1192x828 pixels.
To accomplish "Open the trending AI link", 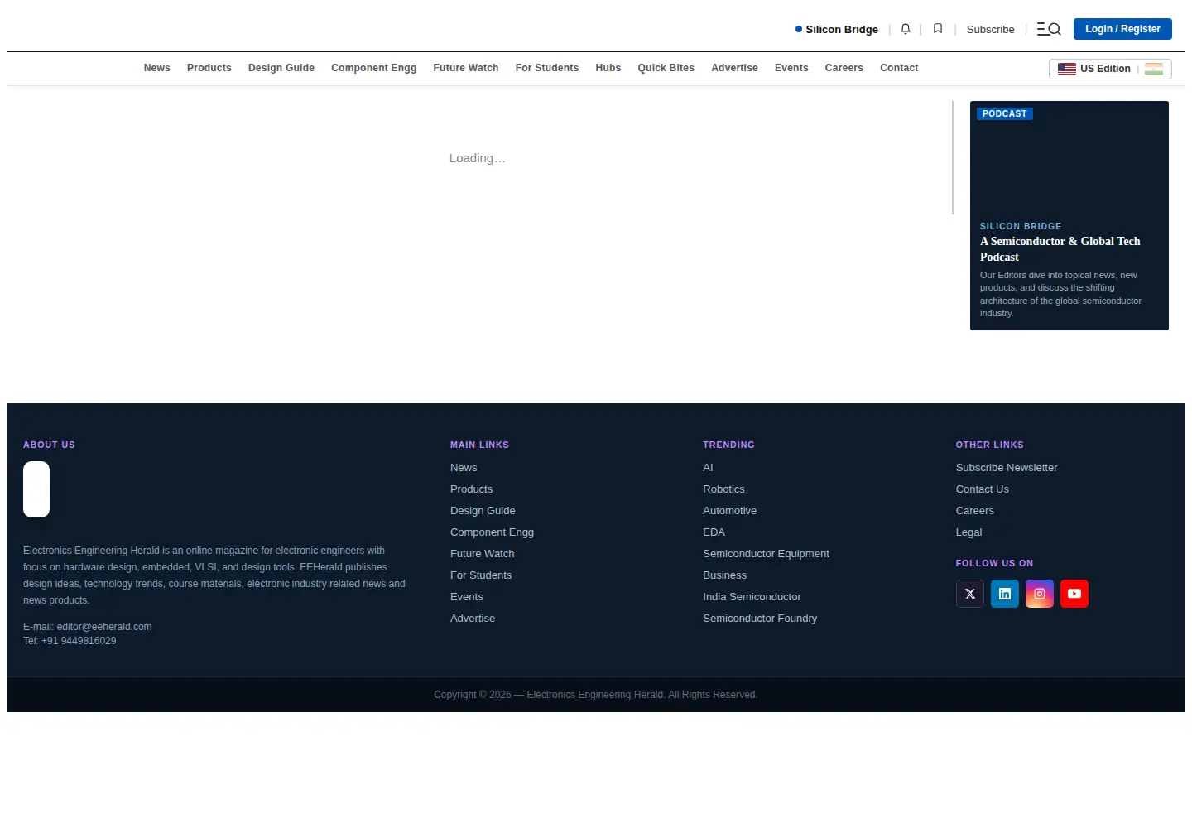I will [x=708, y=468].
